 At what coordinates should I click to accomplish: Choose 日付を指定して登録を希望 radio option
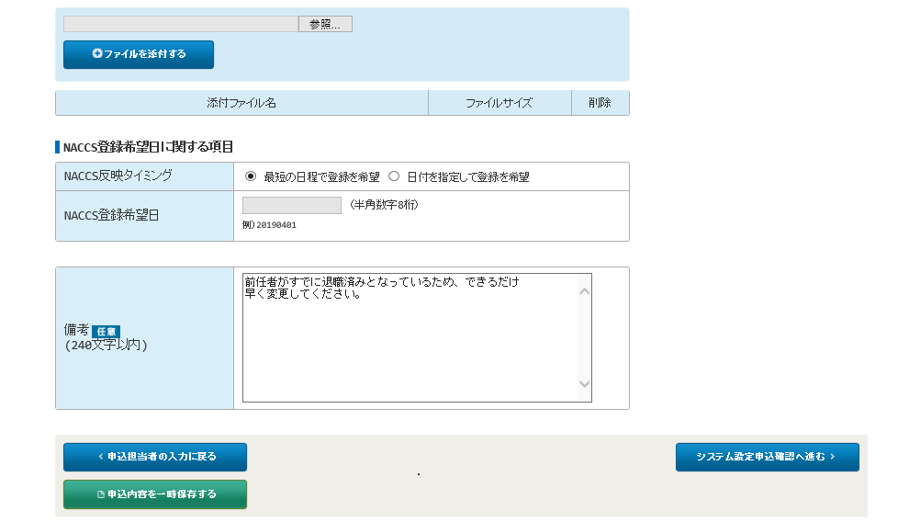click(394, 176)
